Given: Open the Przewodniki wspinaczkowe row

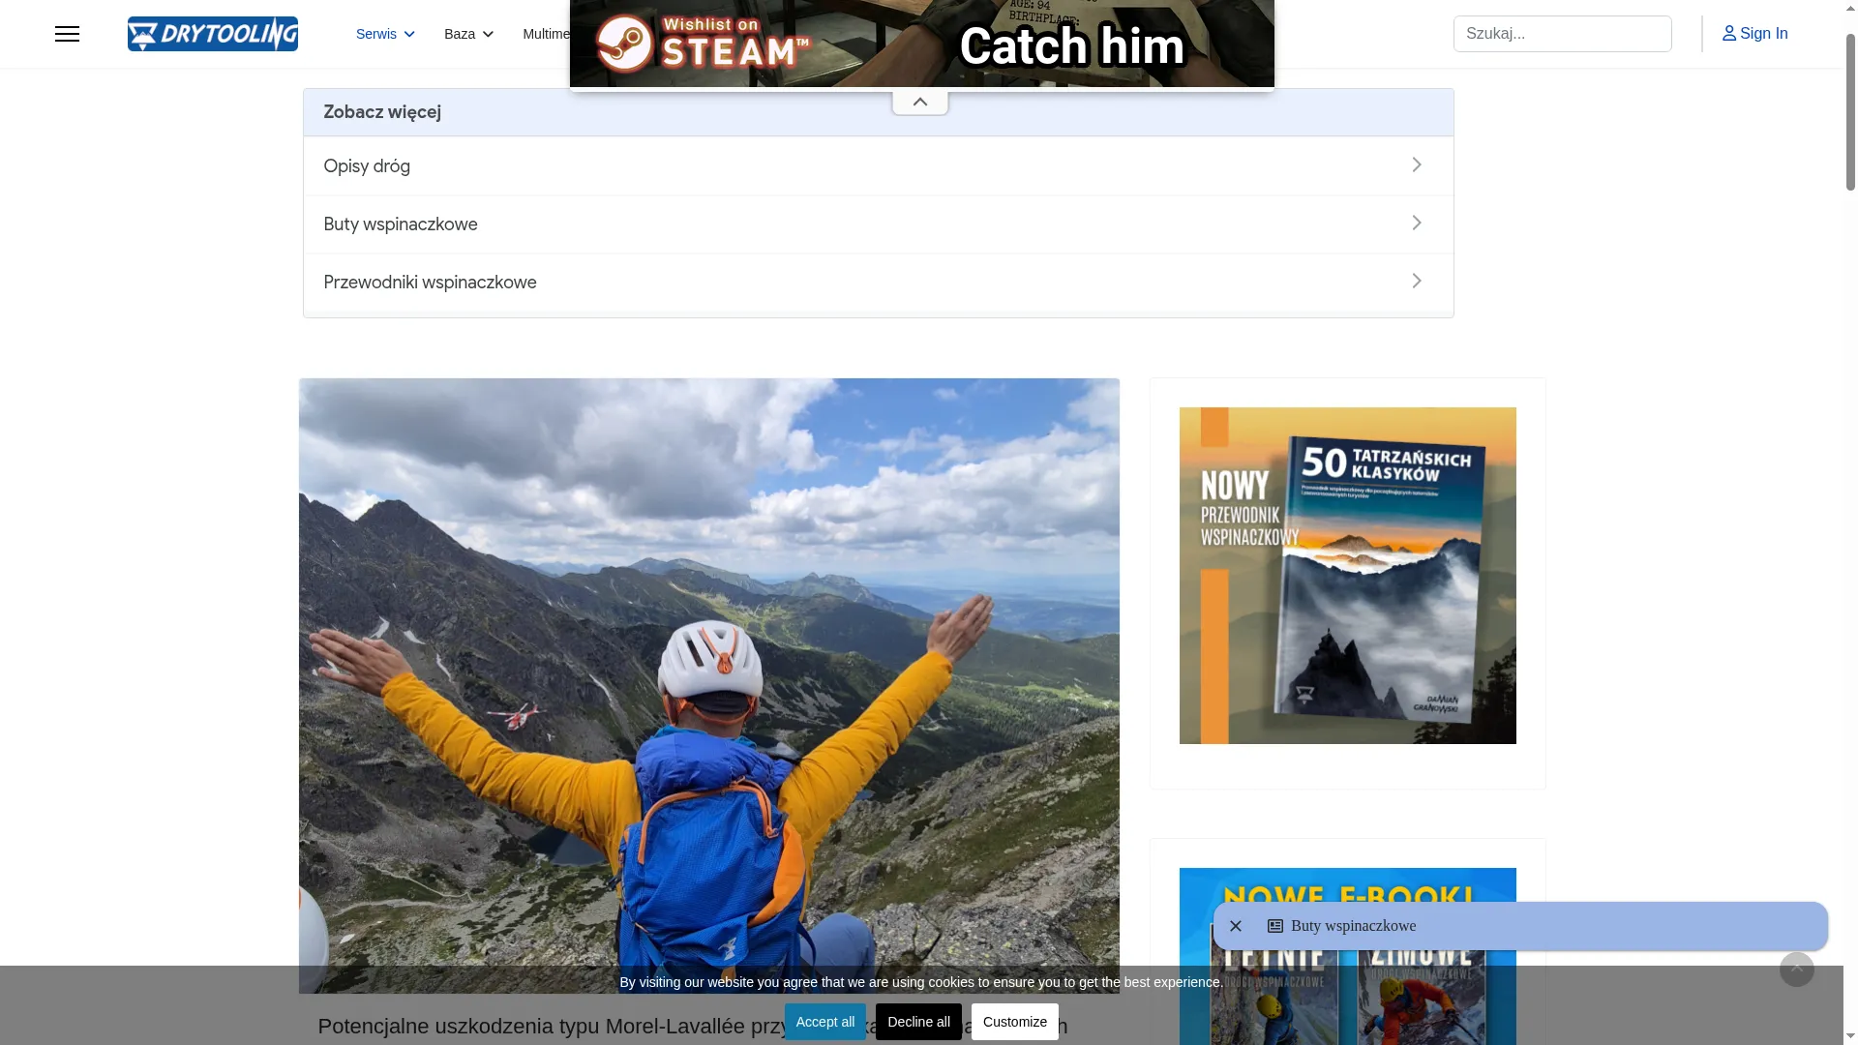Looking at the screenshot, I should coord(878,282).
